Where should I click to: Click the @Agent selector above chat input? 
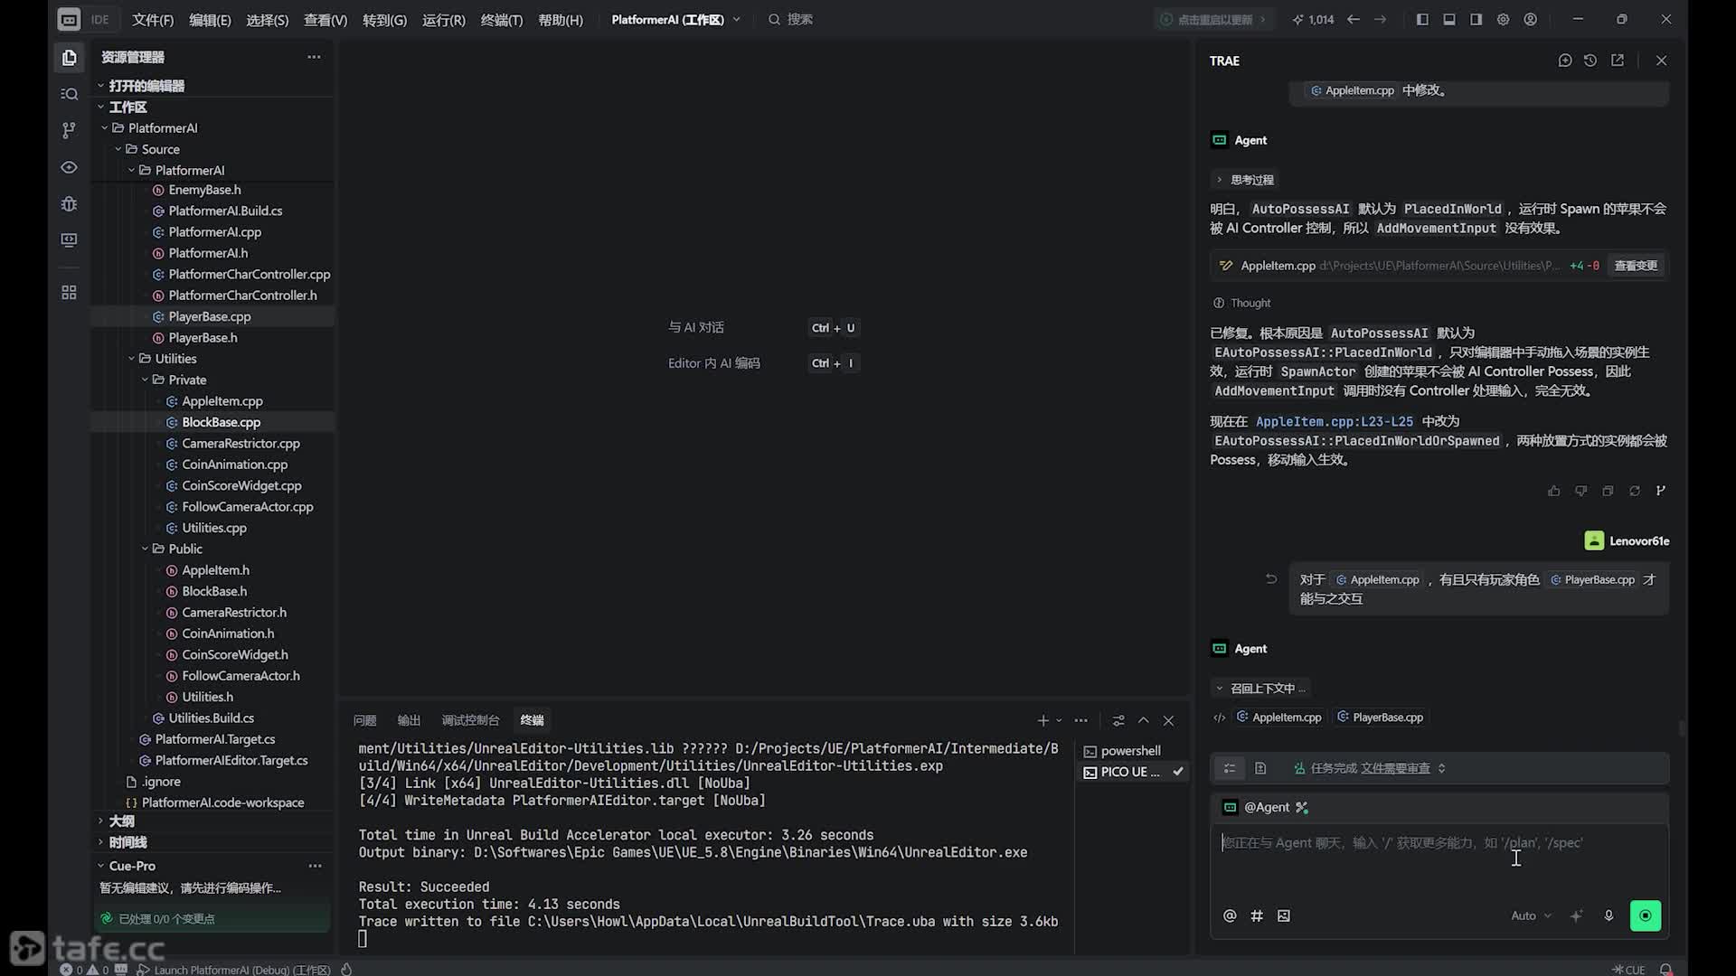click(x=1266, y=807)
